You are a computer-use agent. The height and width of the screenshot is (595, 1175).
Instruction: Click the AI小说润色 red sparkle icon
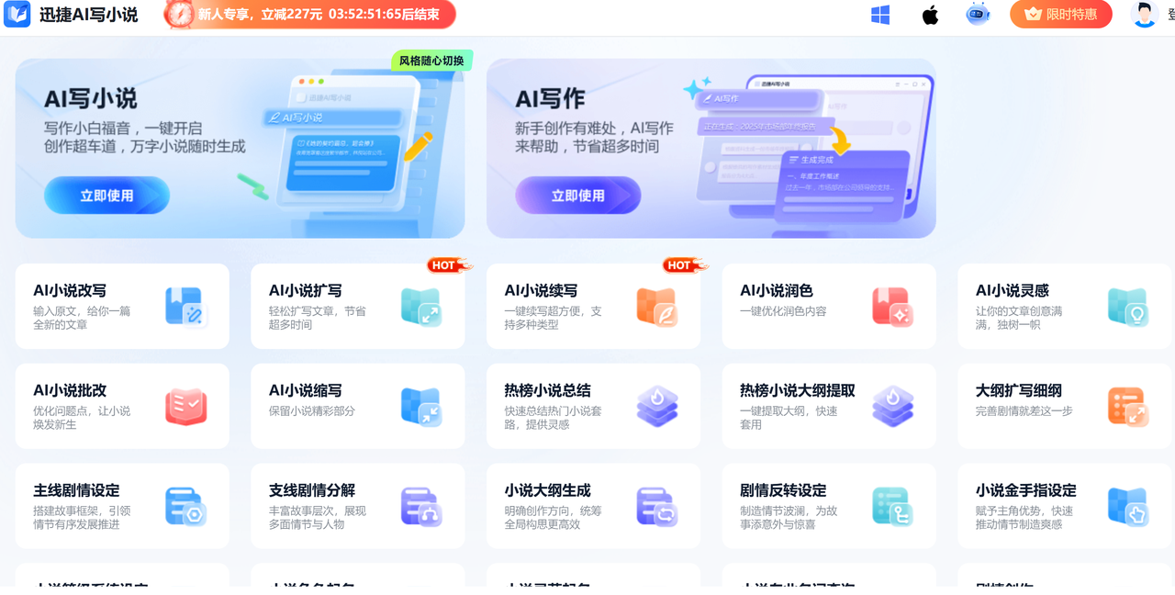(x=892, y=307)
